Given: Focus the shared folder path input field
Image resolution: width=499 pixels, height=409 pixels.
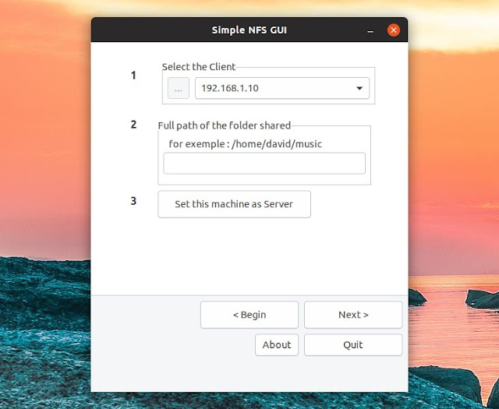Looking at the screenshot, I should point(264,164).
